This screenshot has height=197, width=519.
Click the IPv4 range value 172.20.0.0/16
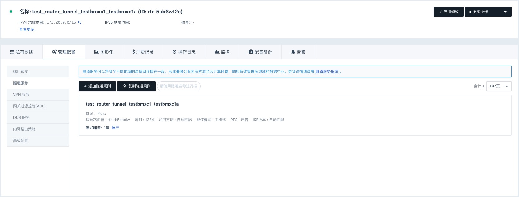[61, 22]
